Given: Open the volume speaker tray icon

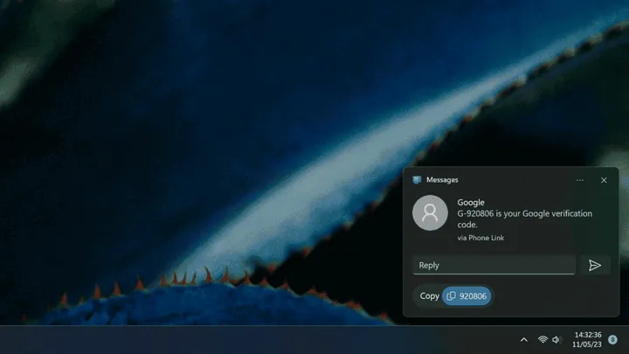Looking at the screenshot, I should pos(556,339).
